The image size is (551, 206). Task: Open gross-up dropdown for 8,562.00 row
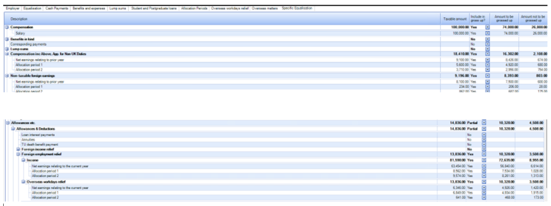(x=484, y=171)
